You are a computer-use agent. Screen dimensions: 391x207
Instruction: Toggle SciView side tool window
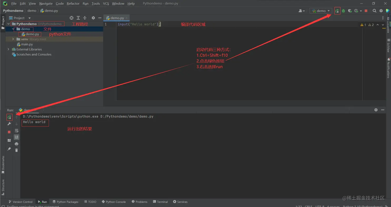(388, 45)
